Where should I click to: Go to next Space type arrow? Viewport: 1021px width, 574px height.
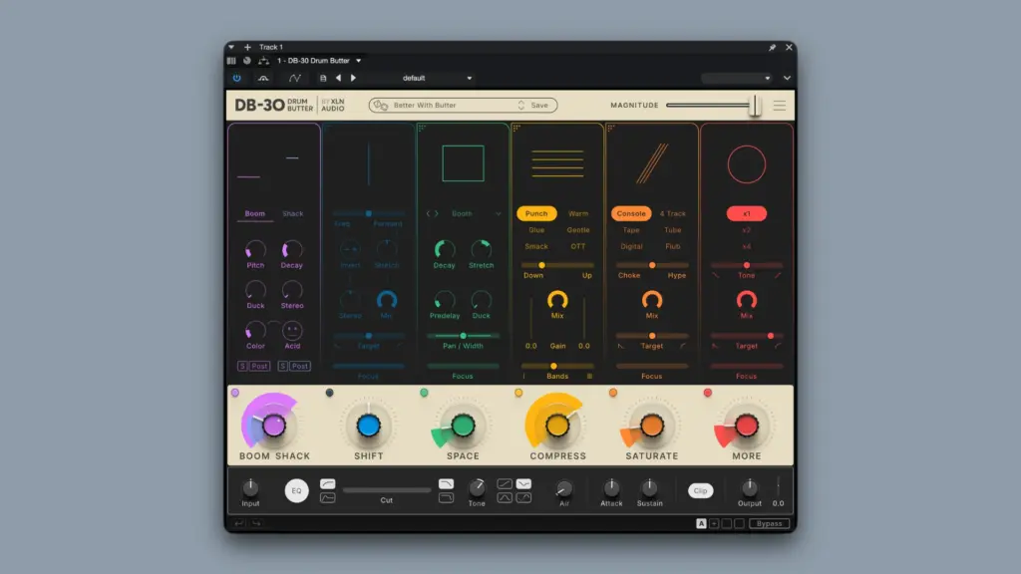tap(437, 213)
